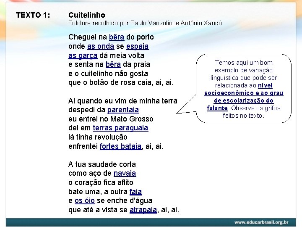Click the line 'lá tinha revolução'
The width and height of the screenshot is (302, 227).
point(98,137)
